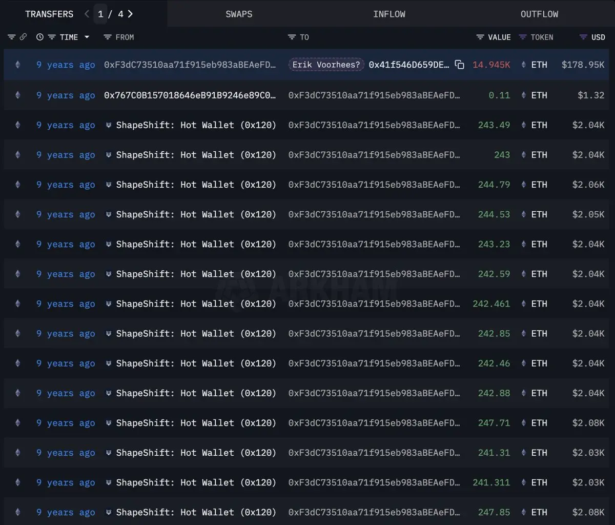Click the 242.46 value
Screen dimensions: 615x525
[x=494, y=363]
